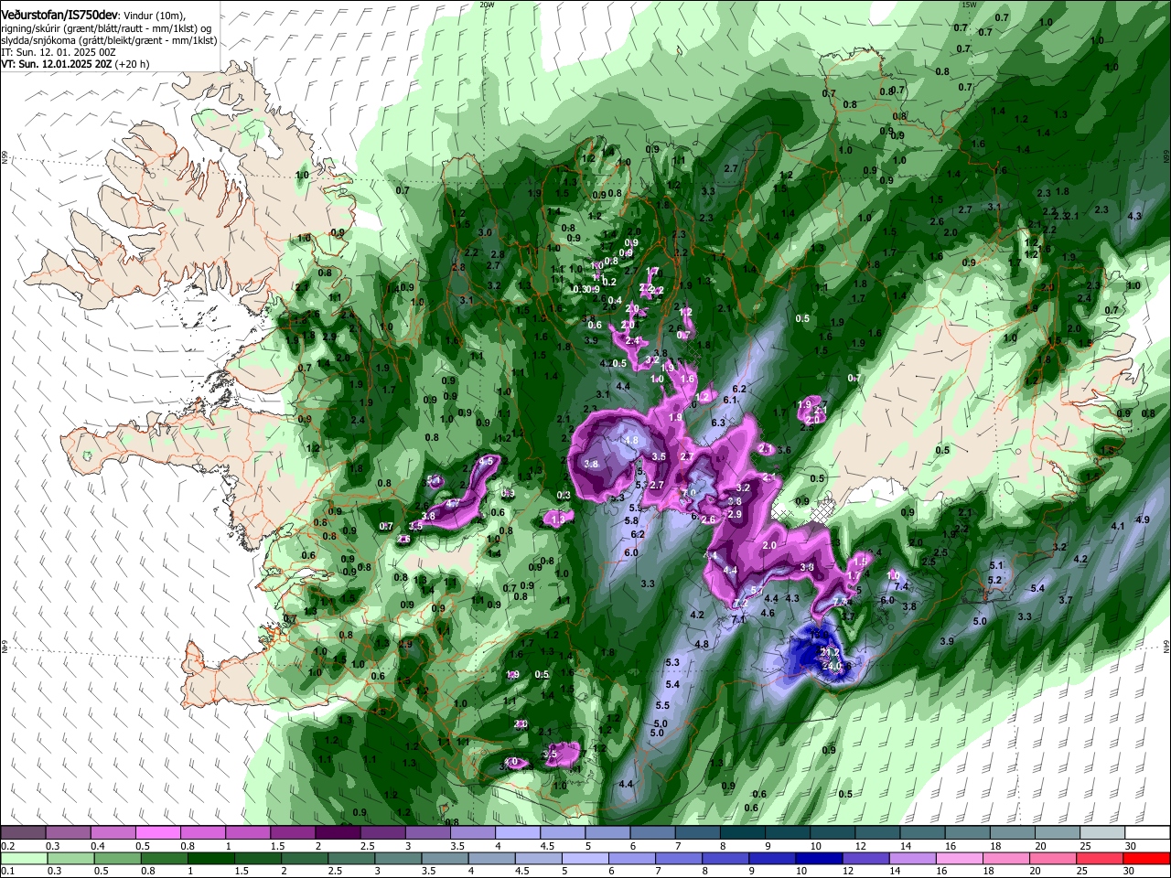The height and width of the screenshot is (878, 1171).
Task: Click the '21.2' precipitation value on the map
Action: pyautogui.click(x=831, y=652)
